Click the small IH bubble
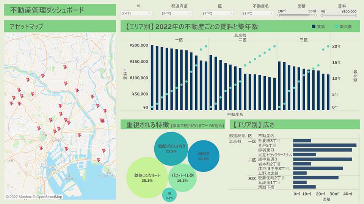Viewport: 364px width, 204px height. tap(169, 195)
